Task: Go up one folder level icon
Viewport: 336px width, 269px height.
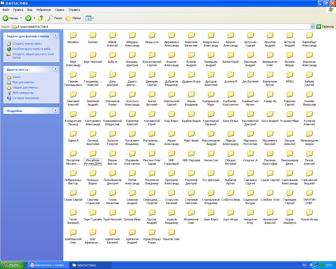Action: click(41, 18)
